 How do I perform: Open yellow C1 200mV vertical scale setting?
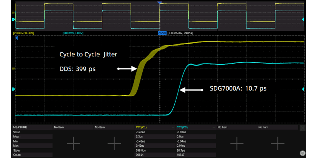point(23,33)
